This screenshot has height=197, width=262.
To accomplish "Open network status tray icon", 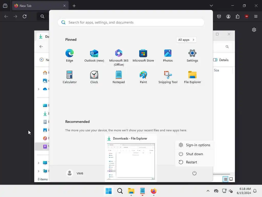I will point(224,191).
